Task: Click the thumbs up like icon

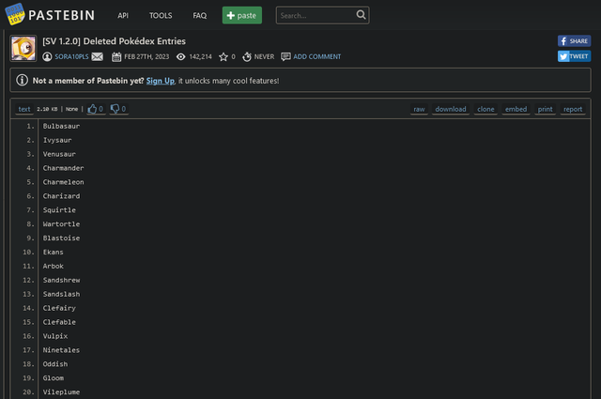Action: tap(93, 109)
